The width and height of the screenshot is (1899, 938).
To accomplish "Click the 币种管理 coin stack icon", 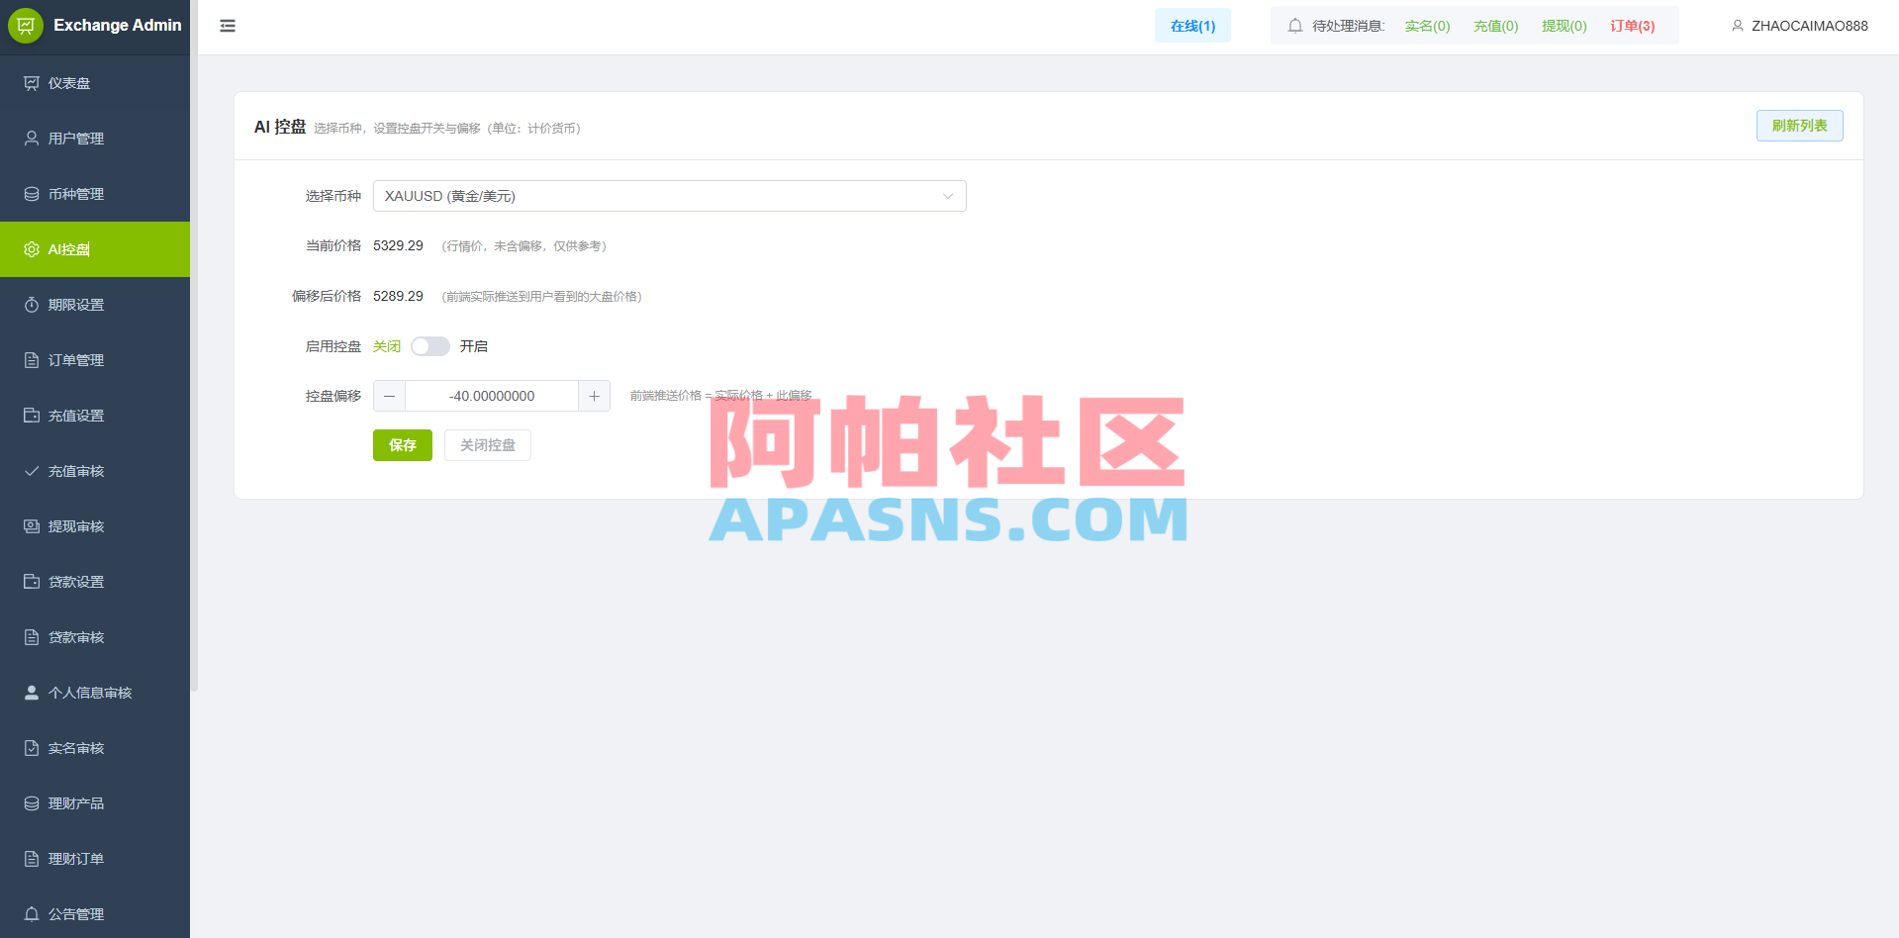I will pyautogui.click(x=32, y=194).
